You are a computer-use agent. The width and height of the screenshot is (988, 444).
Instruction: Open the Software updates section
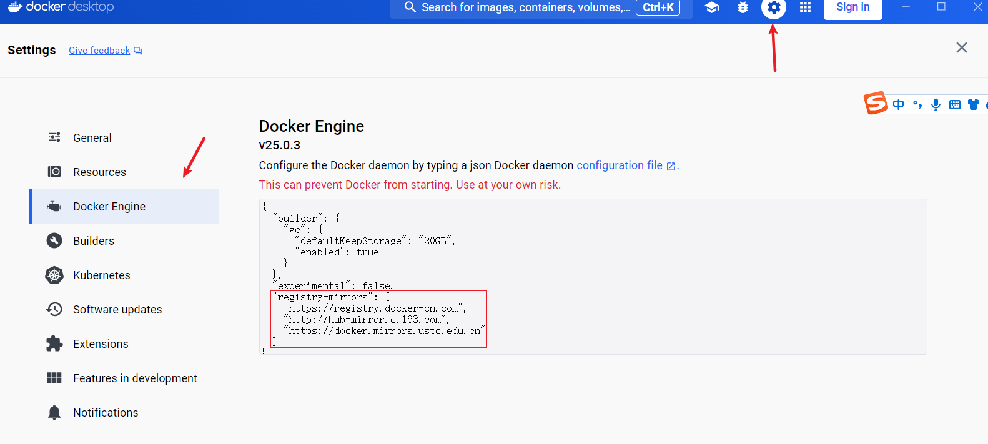pyautogui.click(x=117, y=310)
